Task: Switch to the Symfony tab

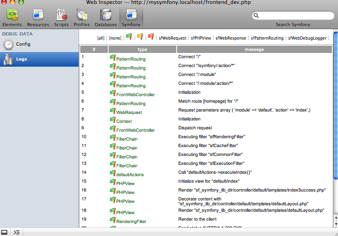Action: [x=130, y=17]
